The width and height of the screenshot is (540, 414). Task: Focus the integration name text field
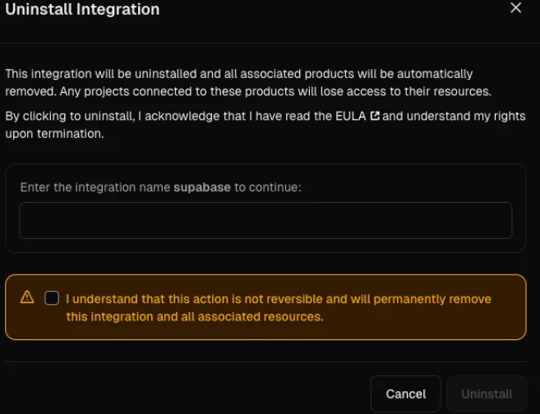point(265,220)
